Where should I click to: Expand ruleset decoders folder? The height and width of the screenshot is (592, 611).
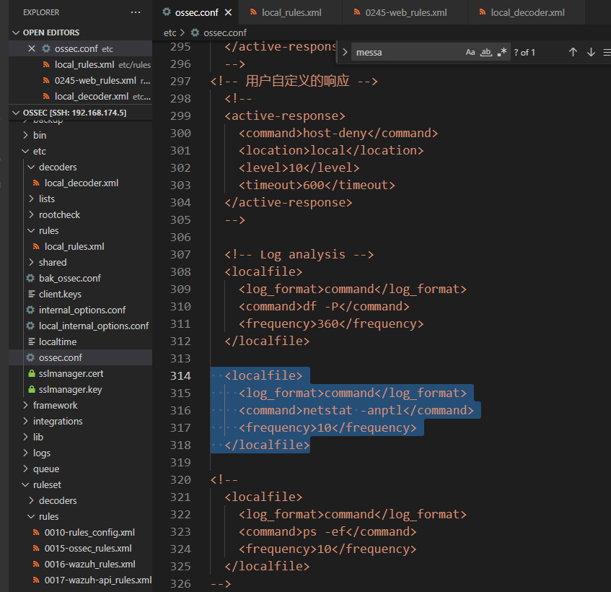[80, 501]
